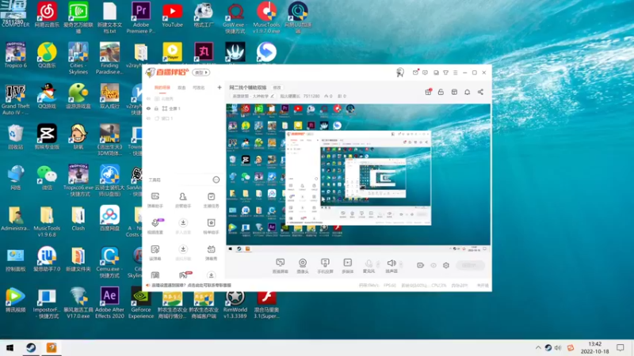Show hidden system tray icons chevron
The image size is (634, 356).
(538, 347)
